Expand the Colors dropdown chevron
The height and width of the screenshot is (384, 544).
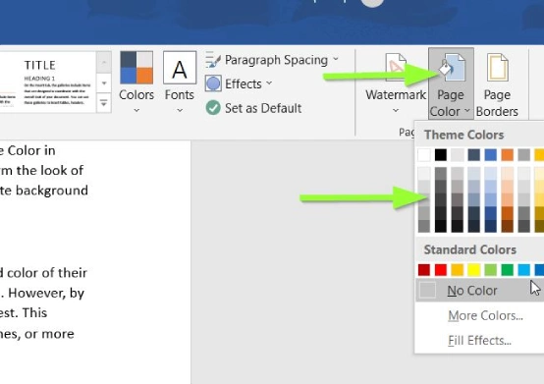pos(136,110)
